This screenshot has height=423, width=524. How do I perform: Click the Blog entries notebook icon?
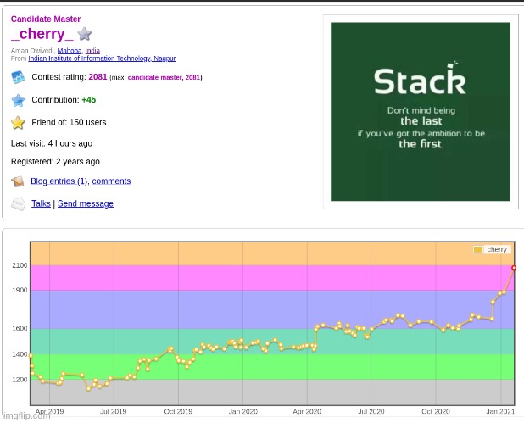click(18, 181)
